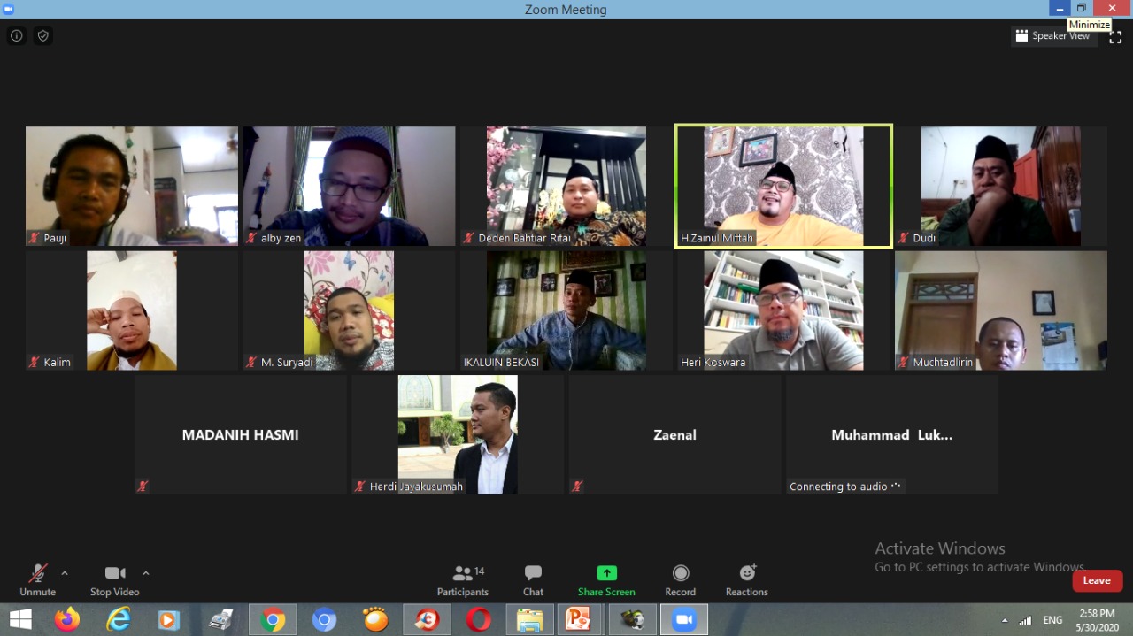
Task: Click the encryption shield icon
Action: pos(42,36)
